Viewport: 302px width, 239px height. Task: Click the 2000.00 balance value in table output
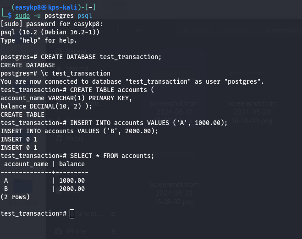(x=72, y=189)
